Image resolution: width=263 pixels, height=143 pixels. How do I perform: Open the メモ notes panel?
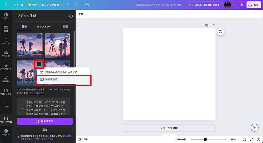83,140
